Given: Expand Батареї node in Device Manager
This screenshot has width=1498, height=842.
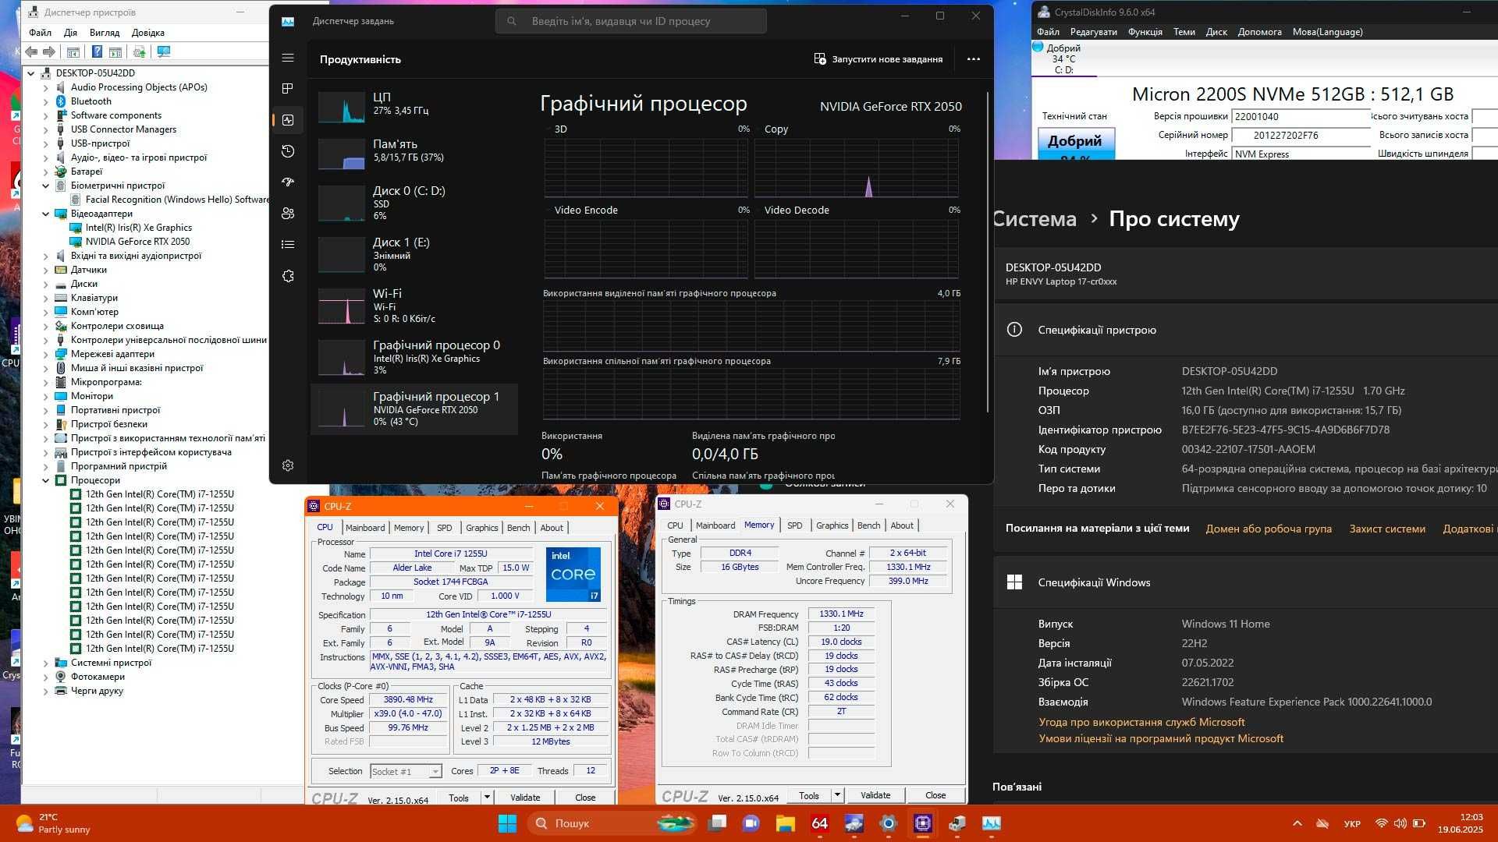Looking at the screenshot, I should (x=45, y=172).
